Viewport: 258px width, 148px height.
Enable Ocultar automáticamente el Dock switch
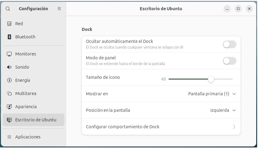229,44
